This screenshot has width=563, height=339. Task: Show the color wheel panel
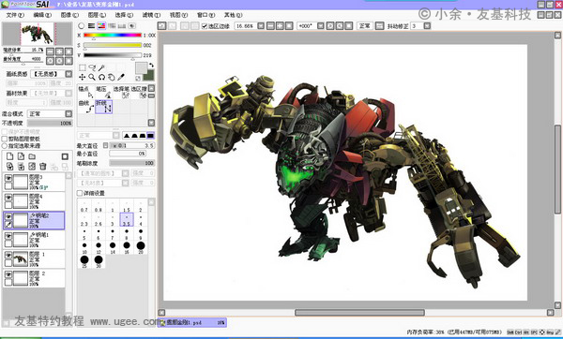click(81, 26)
